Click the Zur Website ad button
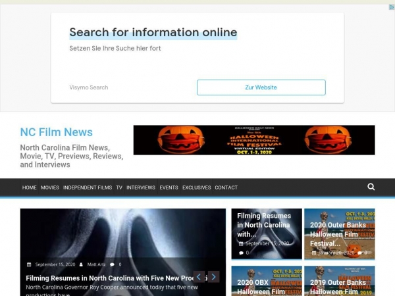 click(x=261, y=87)
